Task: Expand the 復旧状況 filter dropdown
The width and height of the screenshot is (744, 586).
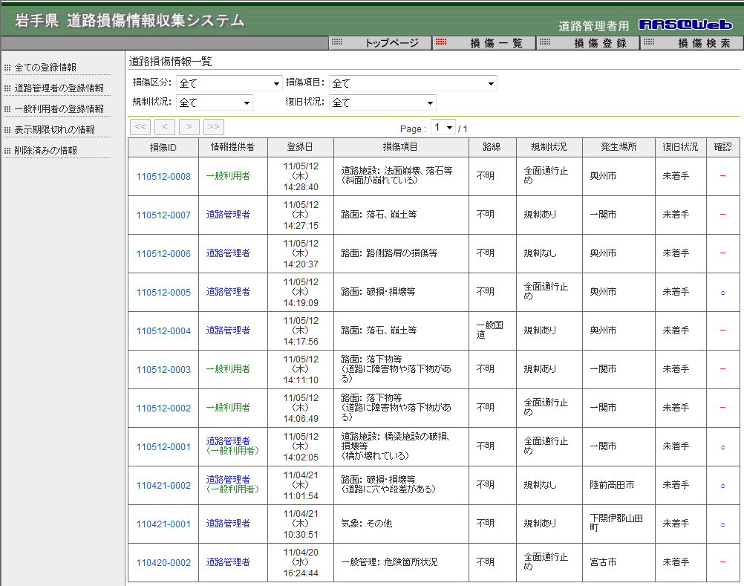Action: pyautogui.click(x=382, y=102)
